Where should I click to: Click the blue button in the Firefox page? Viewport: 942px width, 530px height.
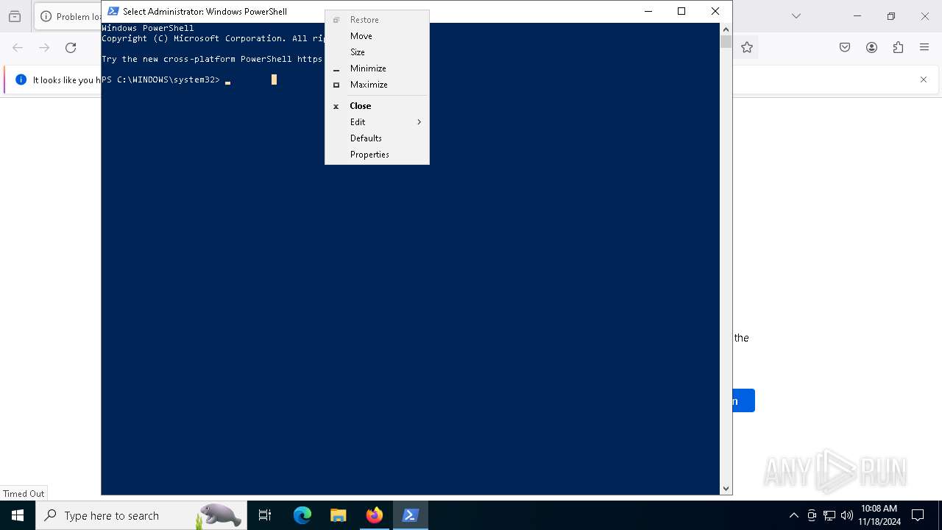point(744,400)
